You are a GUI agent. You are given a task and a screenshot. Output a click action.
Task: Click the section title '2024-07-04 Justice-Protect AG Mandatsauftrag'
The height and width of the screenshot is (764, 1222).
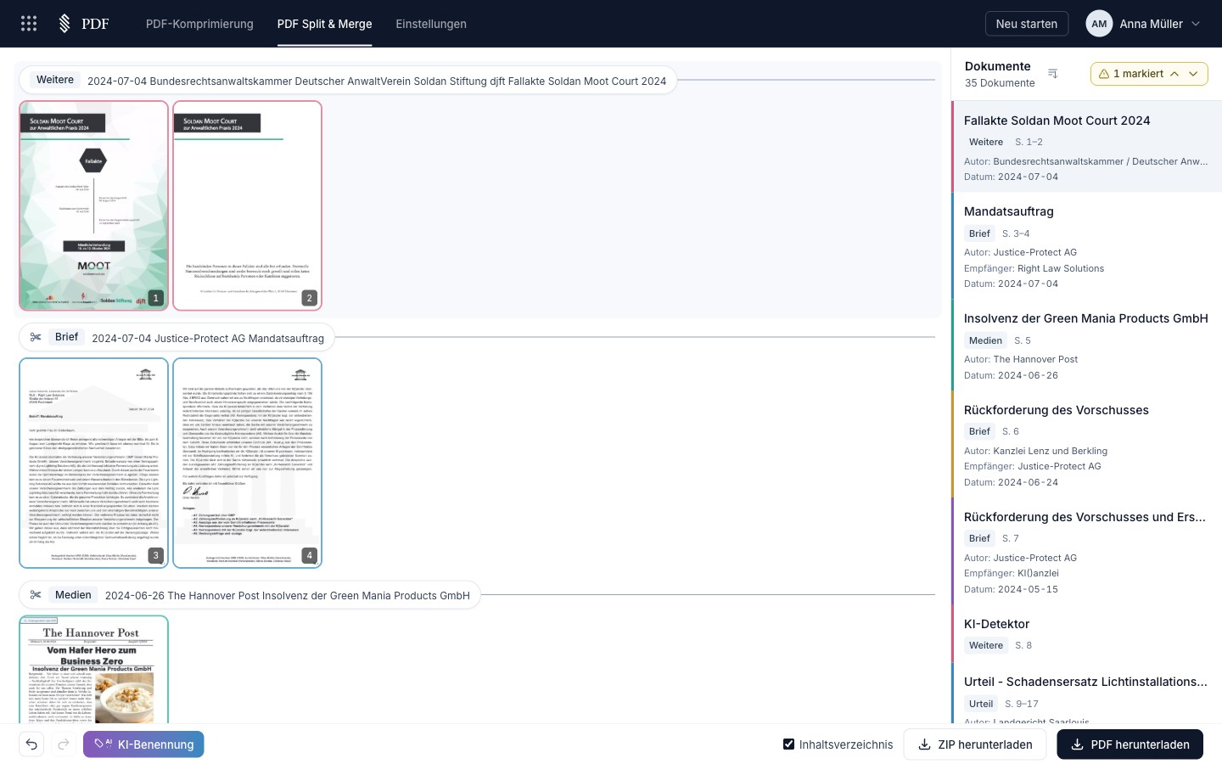tap(208, 338)
